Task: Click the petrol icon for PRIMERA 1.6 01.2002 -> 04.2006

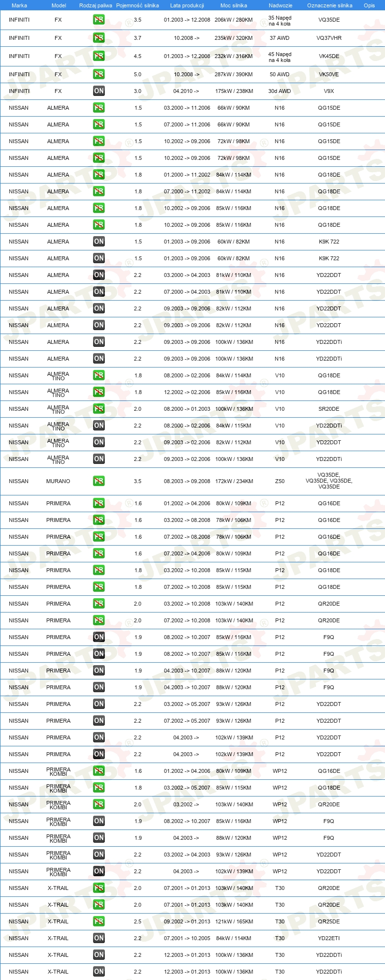Action: [x=99, y=503]
